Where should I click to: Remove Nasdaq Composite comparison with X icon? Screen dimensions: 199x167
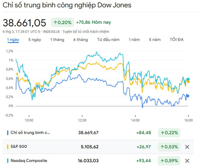pos(187,161)
